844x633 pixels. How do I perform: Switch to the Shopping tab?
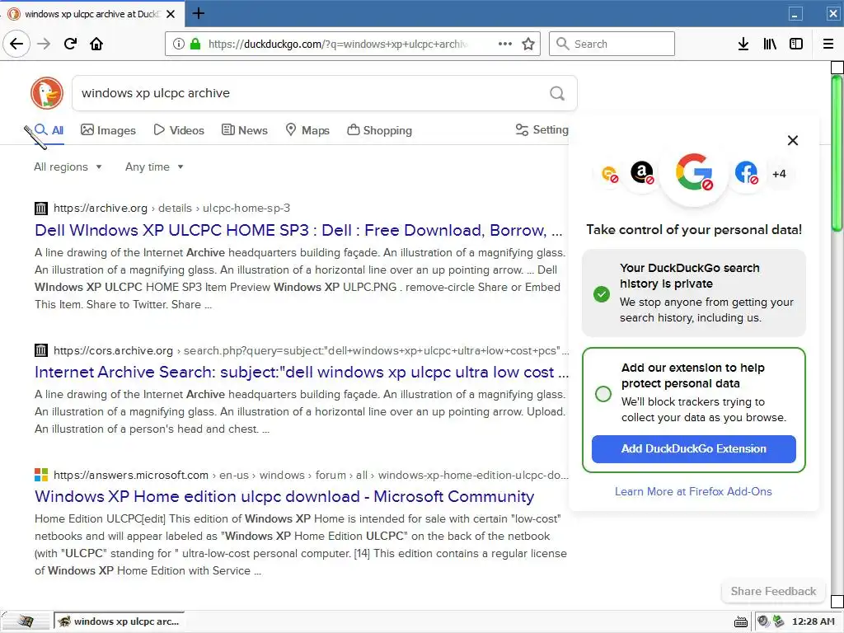coord(379,130)
